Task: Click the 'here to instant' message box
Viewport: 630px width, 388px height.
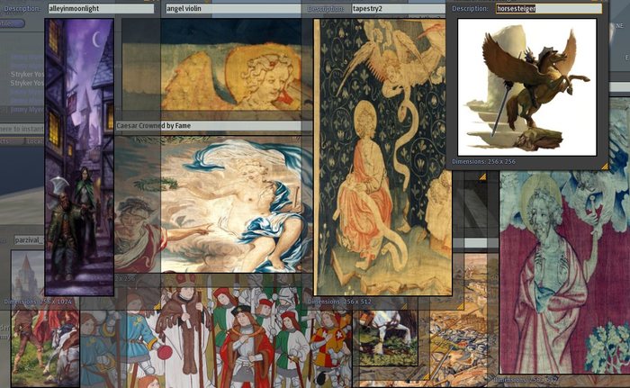Action: pos(22,129)
